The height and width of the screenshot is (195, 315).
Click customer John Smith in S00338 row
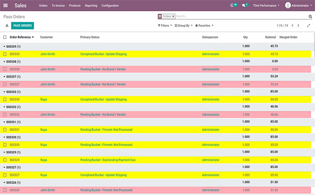tap(48, 69)
